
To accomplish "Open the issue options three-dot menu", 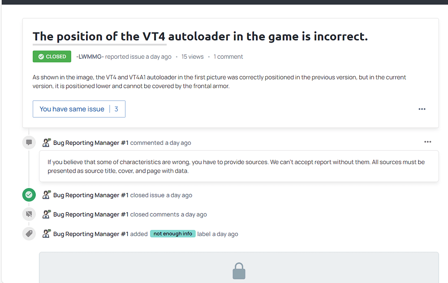I will click(422, 109).
